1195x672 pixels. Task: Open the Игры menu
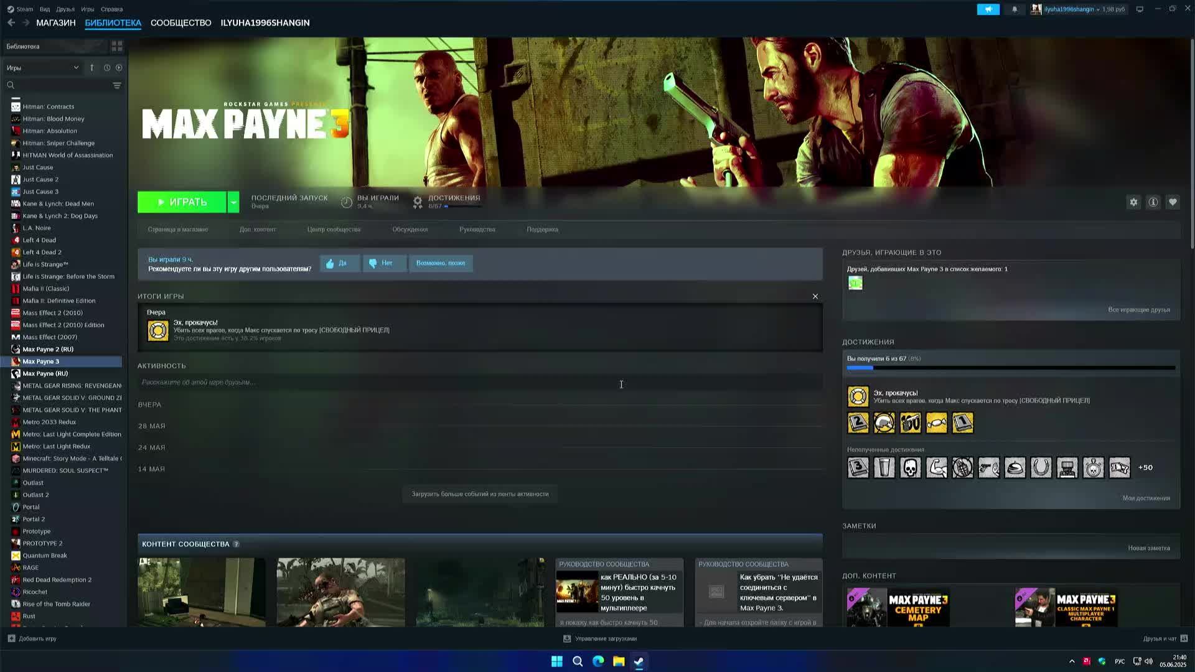tap(88, 9)
